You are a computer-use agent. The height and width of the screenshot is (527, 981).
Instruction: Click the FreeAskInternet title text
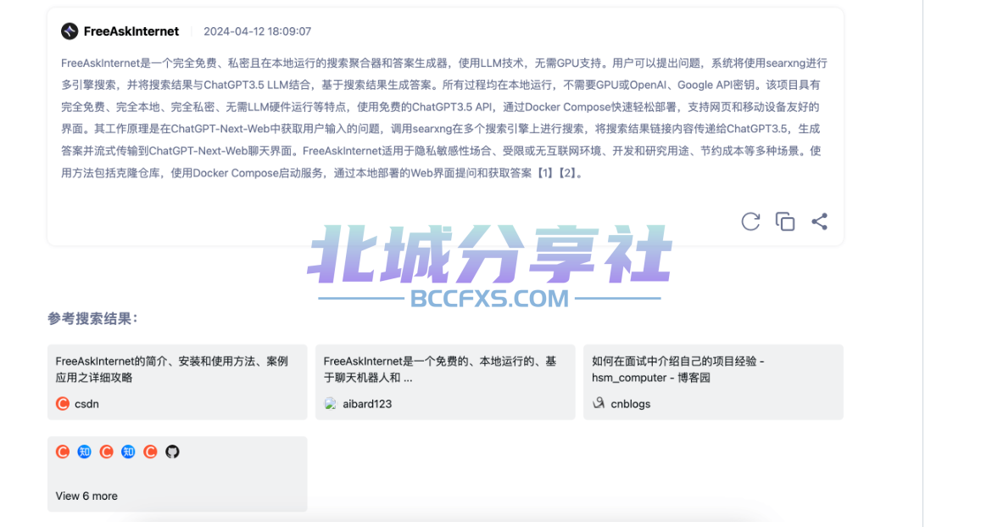tap(131, 31)
